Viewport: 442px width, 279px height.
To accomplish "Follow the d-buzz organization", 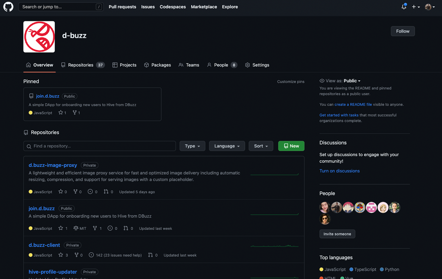I will (403, 31).
